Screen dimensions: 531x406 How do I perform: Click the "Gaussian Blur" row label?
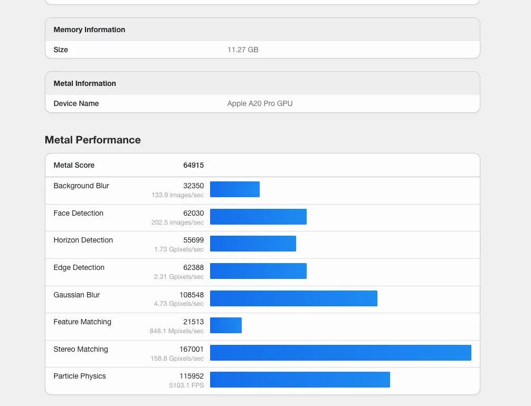77,295
